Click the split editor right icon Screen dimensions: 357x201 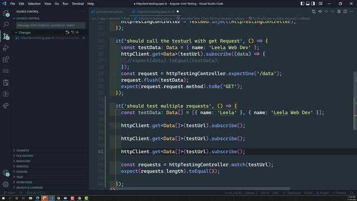coord(345,11)
